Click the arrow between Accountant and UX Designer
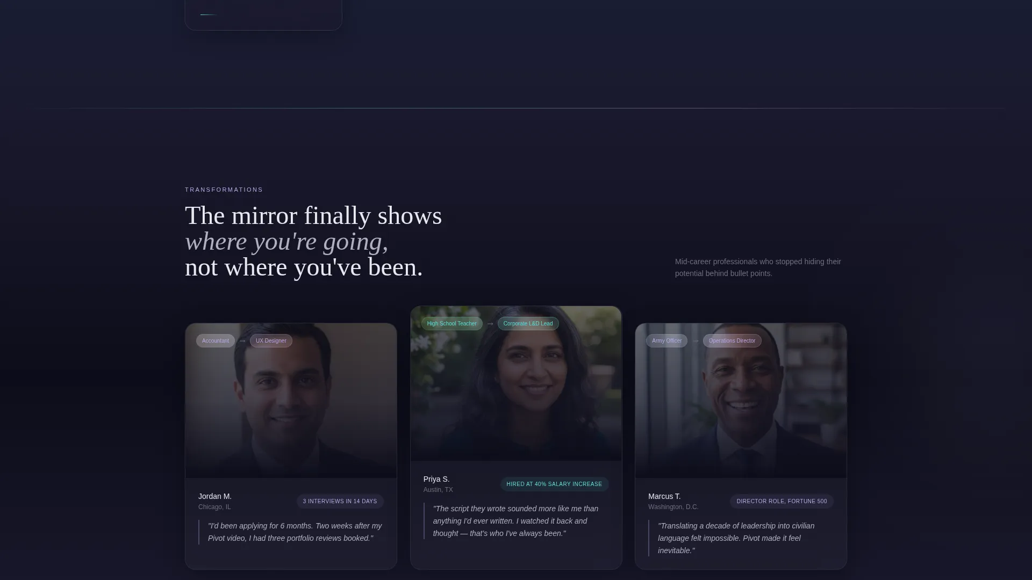Screen dimensions: 1032x580 coord(242,341)
